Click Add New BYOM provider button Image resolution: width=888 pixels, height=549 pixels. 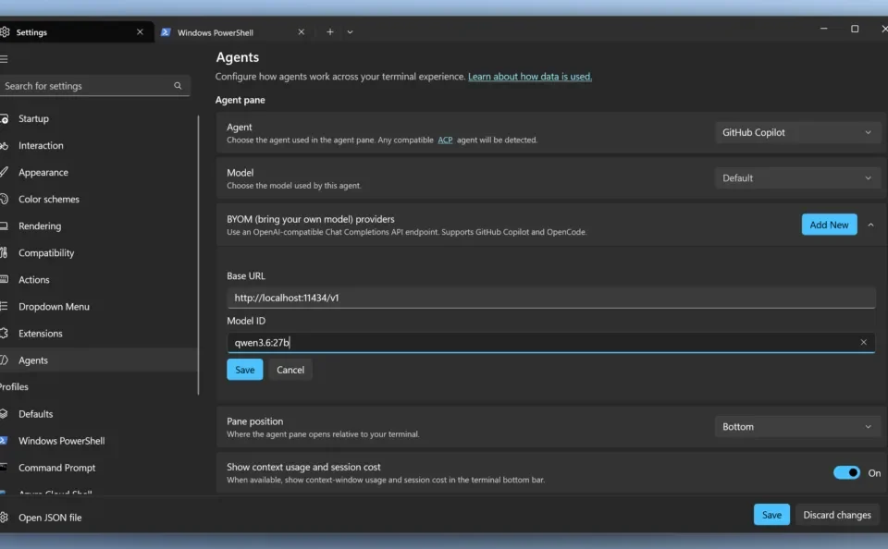[829, 225]
